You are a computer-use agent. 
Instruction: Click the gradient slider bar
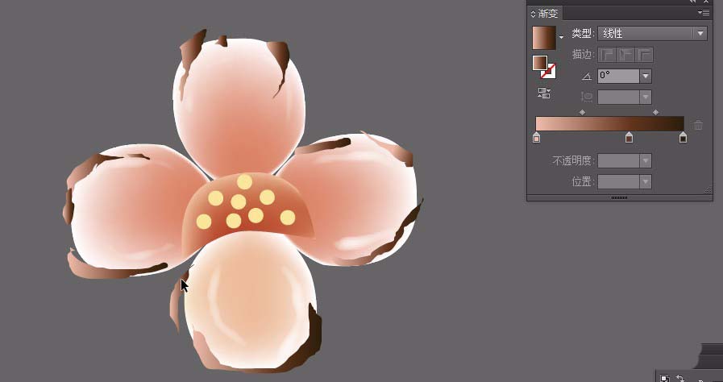point(609,124)
